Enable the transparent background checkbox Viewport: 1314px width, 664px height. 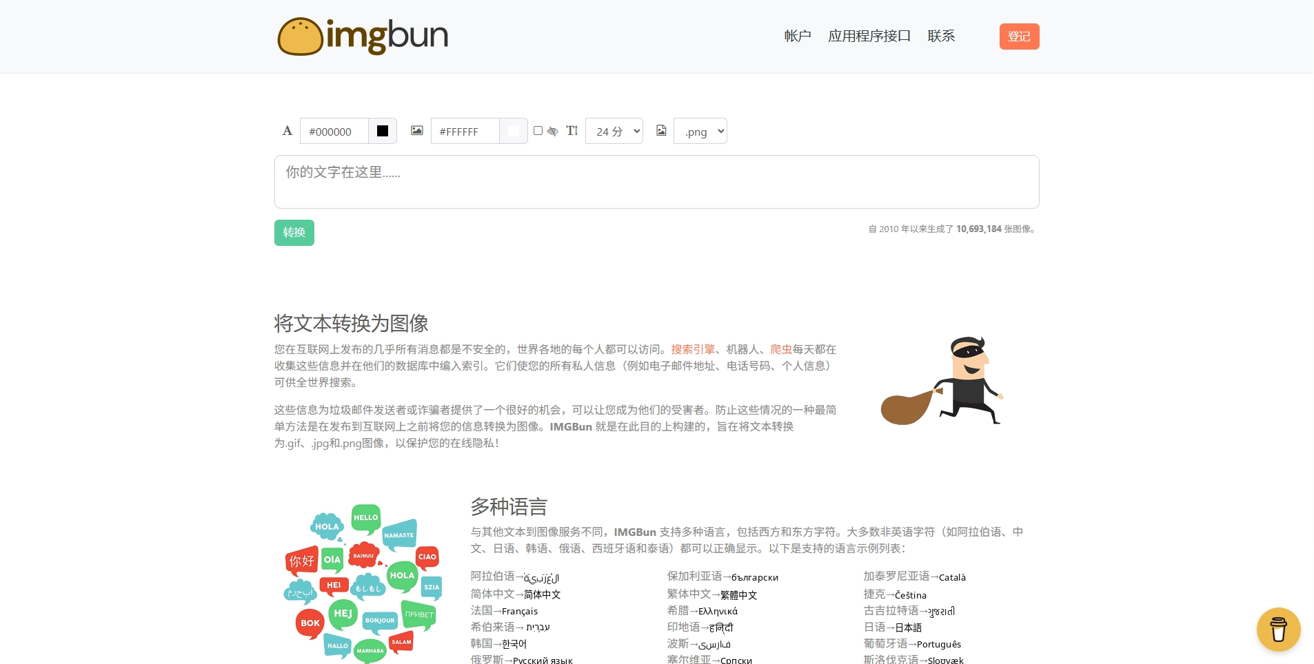point(538,131)
